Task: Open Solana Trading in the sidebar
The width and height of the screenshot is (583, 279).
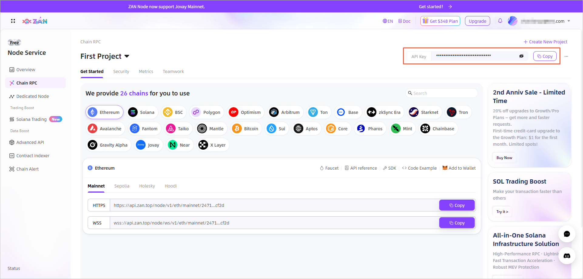Action: (x=35, y=119)
